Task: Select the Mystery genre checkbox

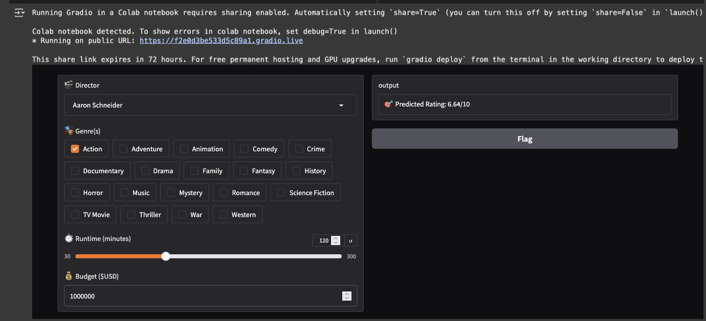Action: (x=171, y=193)
